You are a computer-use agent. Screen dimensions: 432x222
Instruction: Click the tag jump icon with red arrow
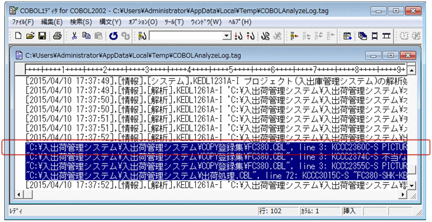click(294, 36)
